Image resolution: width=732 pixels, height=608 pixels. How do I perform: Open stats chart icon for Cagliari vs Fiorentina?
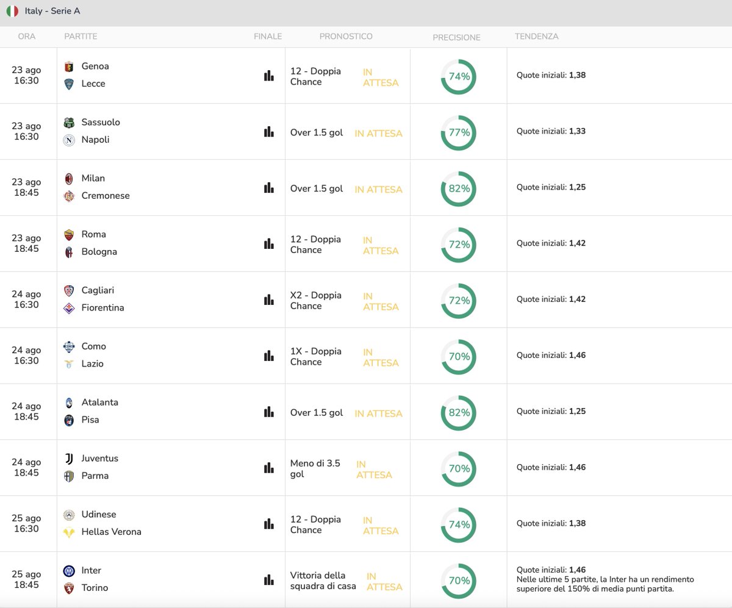[x=268, y=300]
